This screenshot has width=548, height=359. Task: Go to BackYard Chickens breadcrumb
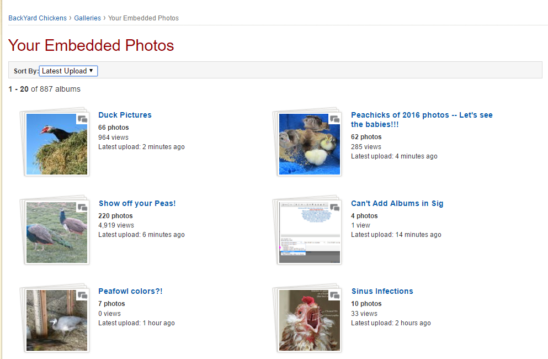pos(38,18)
